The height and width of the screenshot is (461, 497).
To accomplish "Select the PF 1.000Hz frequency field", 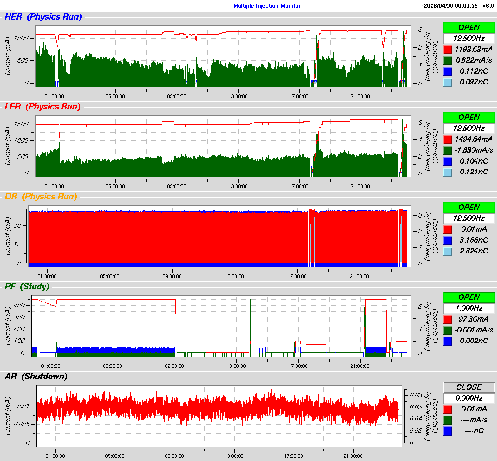I will [469, 308].
